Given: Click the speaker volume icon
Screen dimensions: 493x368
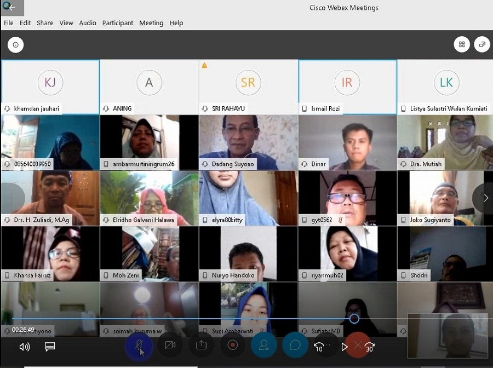Looking at the screenshot, I should 25,347.
